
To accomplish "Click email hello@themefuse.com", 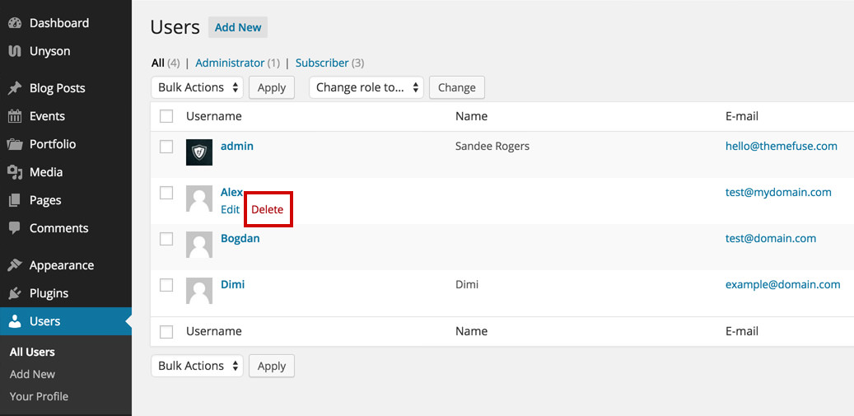I will tap(781, 146).
